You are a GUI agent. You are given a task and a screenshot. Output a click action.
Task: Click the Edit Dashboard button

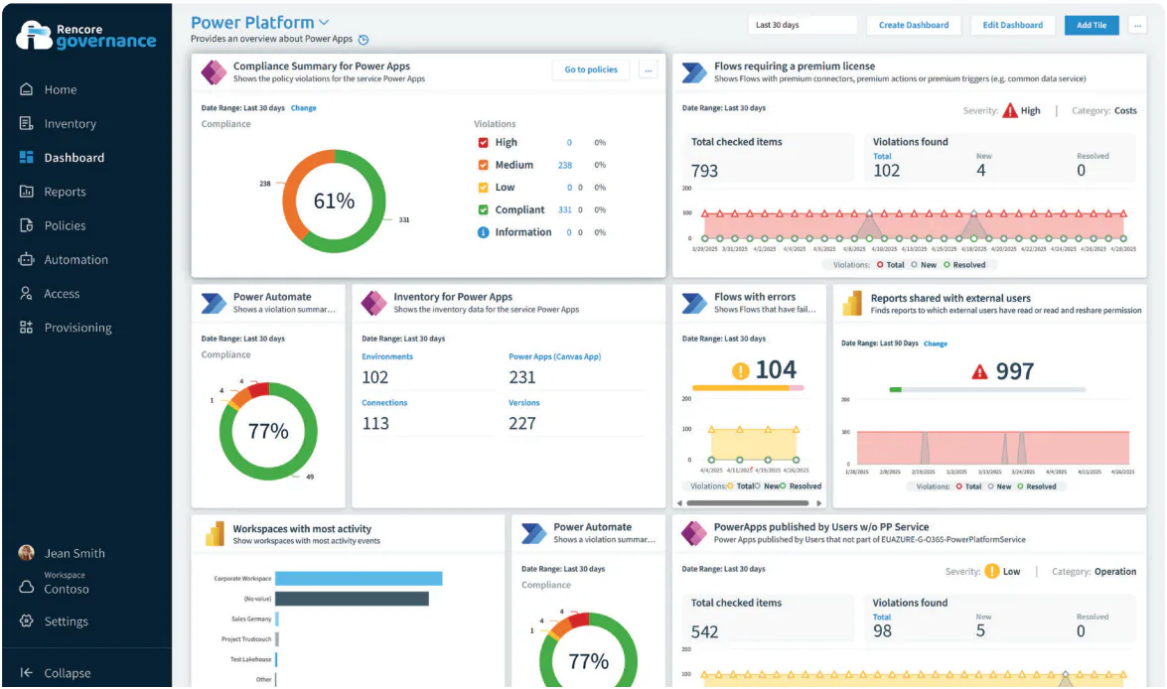pos(1012,25)
